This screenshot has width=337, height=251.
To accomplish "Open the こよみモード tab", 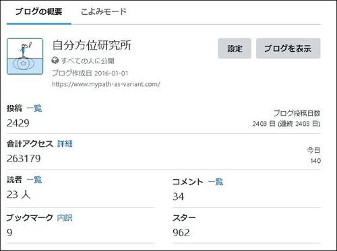I will tap(104, 11).
